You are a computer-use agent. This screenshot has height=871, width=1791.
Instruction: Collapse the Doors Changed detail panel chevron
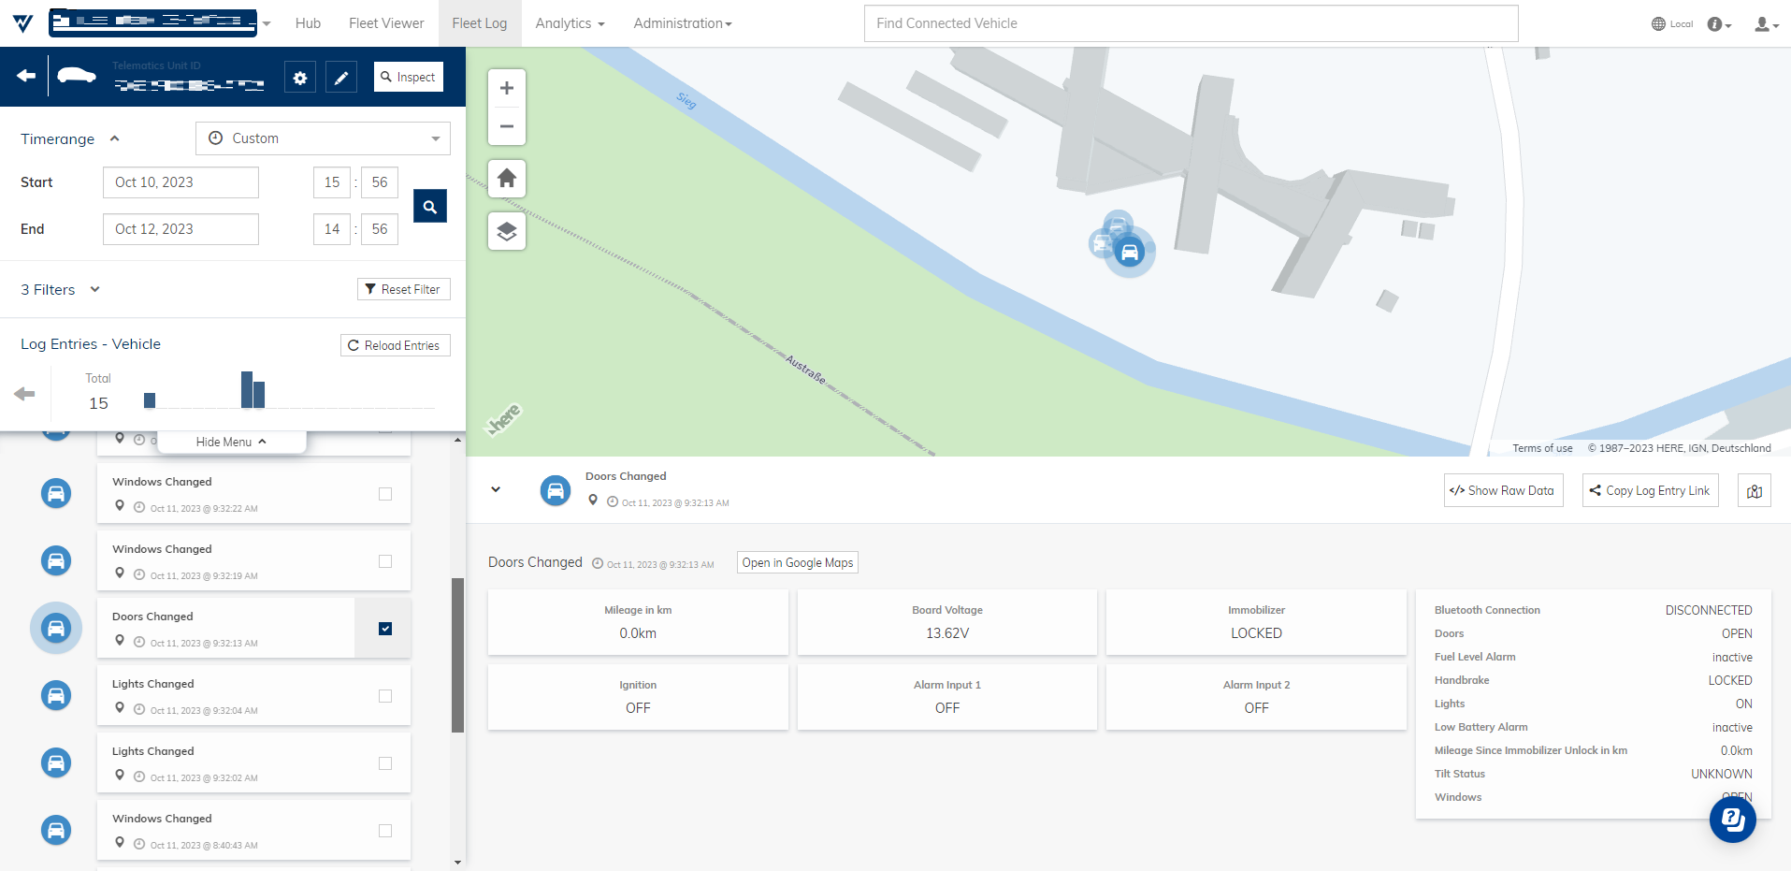pos(496,489)
